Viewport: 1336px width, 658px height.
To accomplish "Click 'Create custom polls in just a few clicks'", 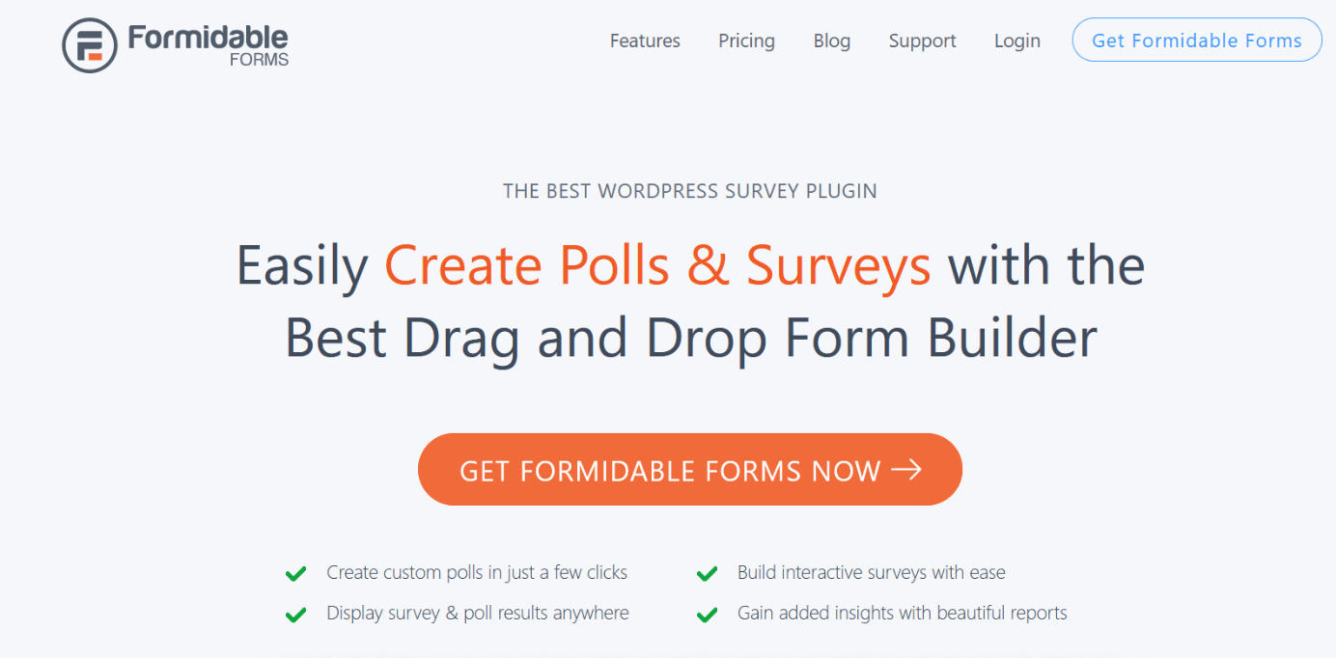I will 477,573.
